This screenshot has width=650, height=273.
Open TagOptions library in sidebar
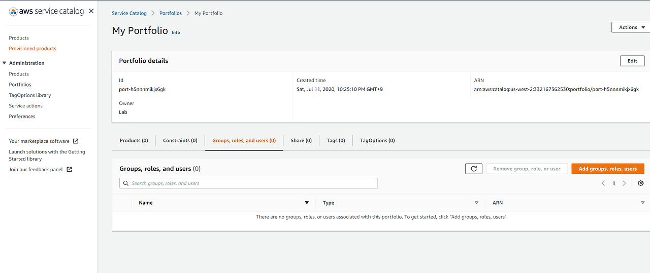(30, 95)
